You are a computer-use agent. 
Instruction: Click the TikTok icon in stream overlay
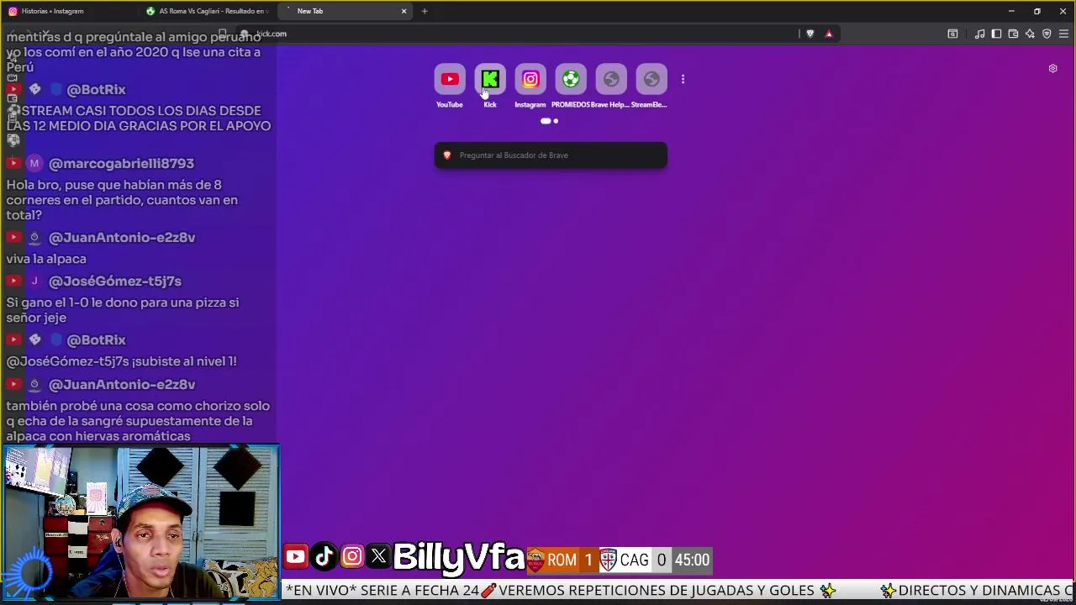(x=324, y=556)
